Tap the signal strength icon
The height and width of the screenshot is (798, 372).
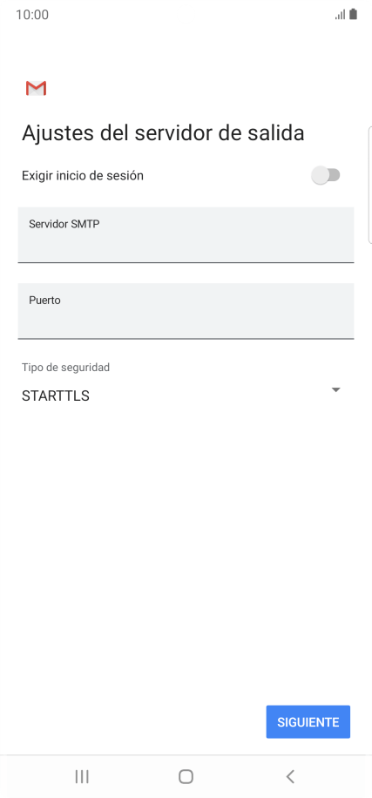pos(340,15)
